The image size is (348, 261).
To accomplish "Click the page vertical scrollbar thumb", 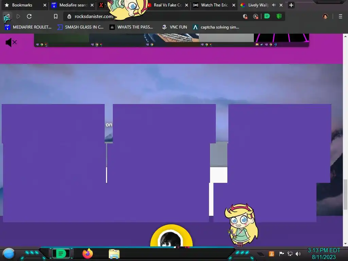I will [x=345, y=194].
